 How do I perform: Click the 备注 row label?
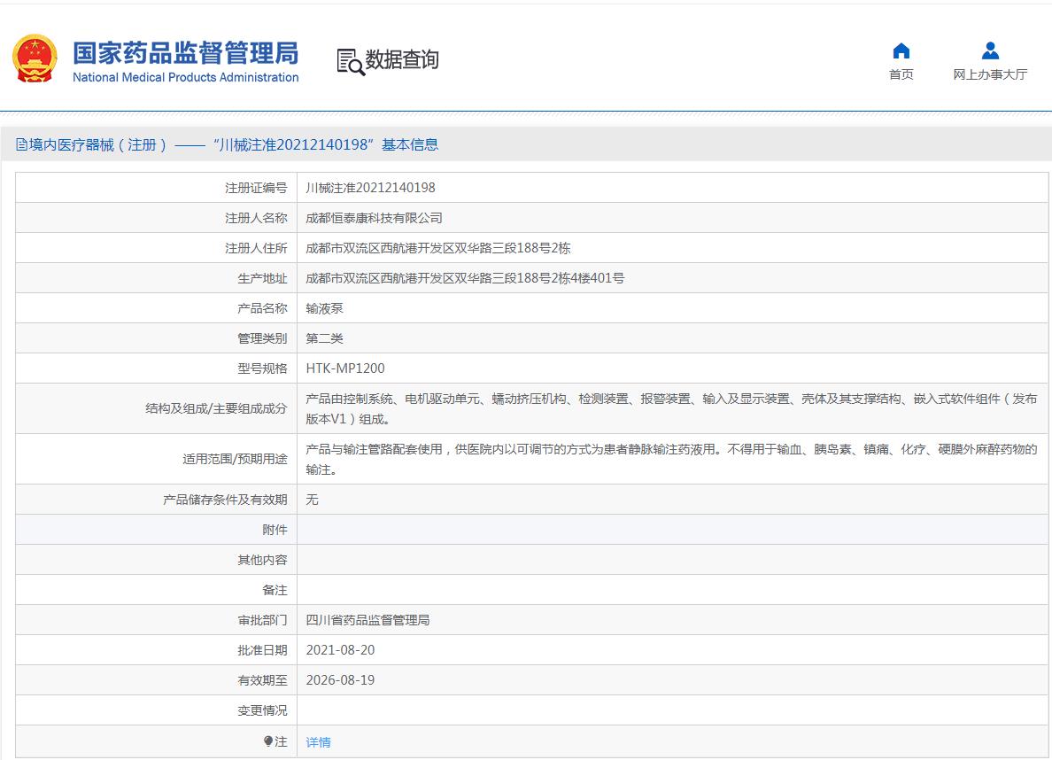pos(275,590)
